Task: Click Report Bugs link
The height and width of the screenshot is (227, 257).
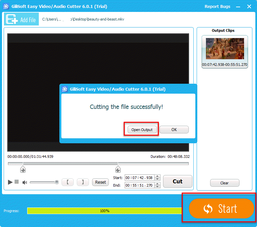Action: [217, 7]
